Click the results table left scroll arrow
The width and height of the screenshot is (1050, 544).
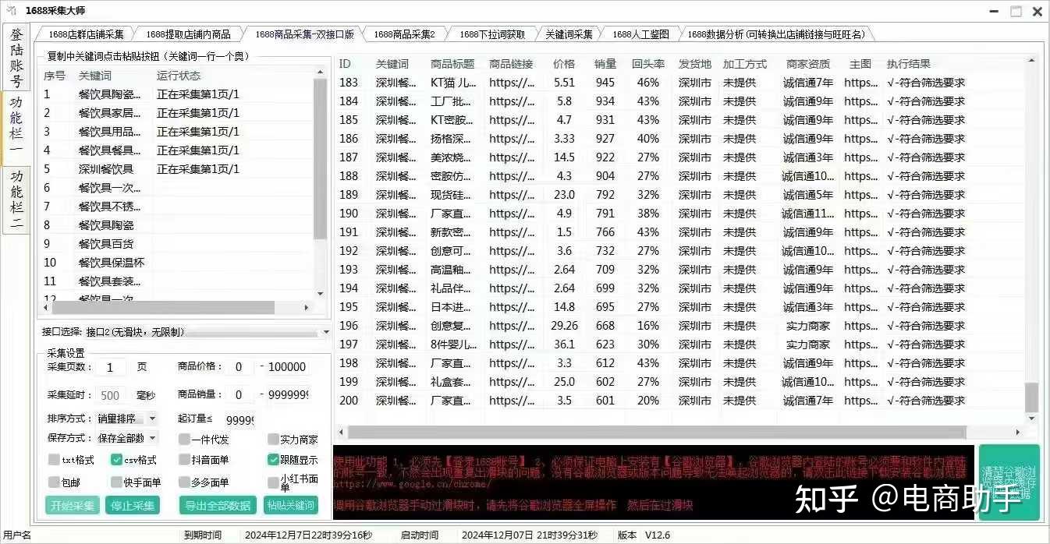point(341,432)
